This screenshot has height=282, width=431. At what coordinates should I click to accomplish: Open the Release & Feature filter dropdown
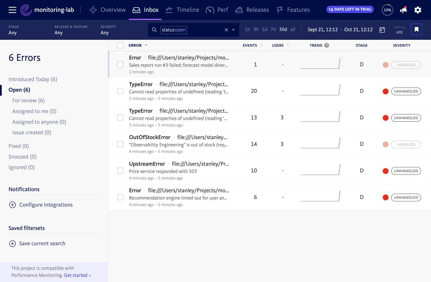tap(71, 30)
